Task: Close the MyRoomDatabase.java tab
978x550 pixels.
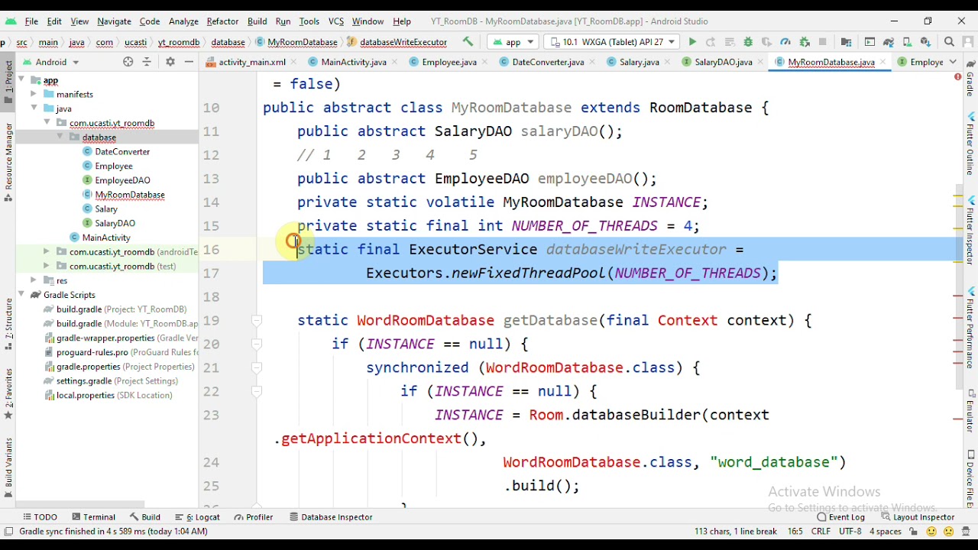Action: click(882, 62)
